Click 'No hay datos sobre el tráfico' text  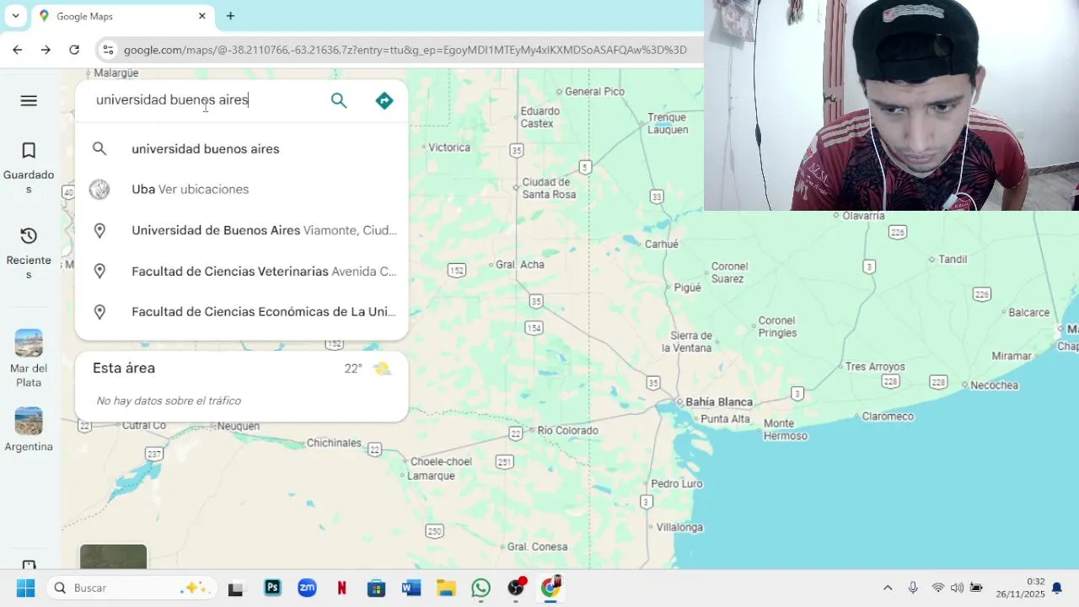169,400
